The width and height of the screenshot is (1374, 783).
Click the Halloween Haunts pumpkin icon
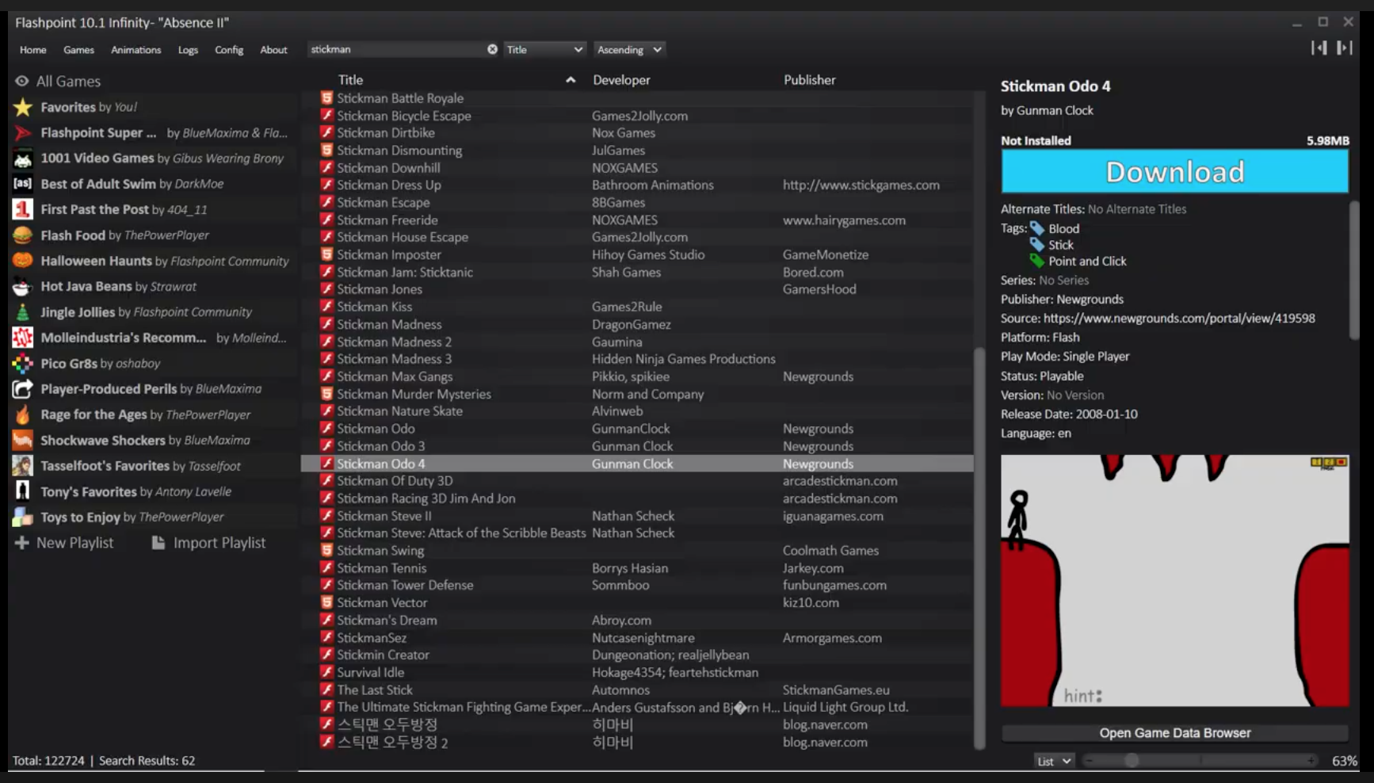[23, 261]
